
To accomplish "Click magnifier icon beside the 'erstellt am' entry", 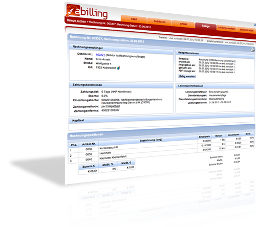I will pos(234,64).
